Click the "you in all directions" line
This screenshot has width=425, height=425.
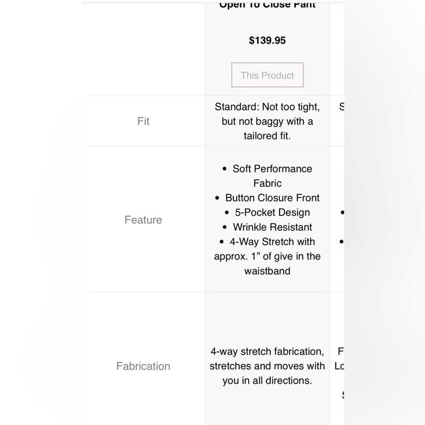pos(267,380)
